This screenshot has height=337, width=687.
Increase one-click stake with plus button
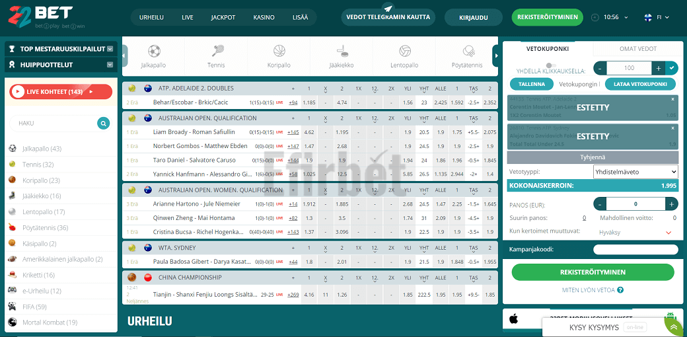(x=658, y=68)
